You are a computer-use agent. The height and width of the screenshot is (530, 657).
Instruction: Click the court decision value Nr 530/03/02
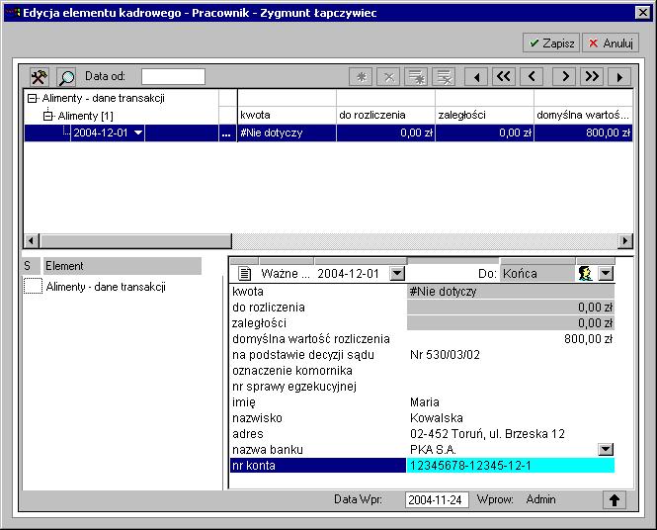point(445,355)
